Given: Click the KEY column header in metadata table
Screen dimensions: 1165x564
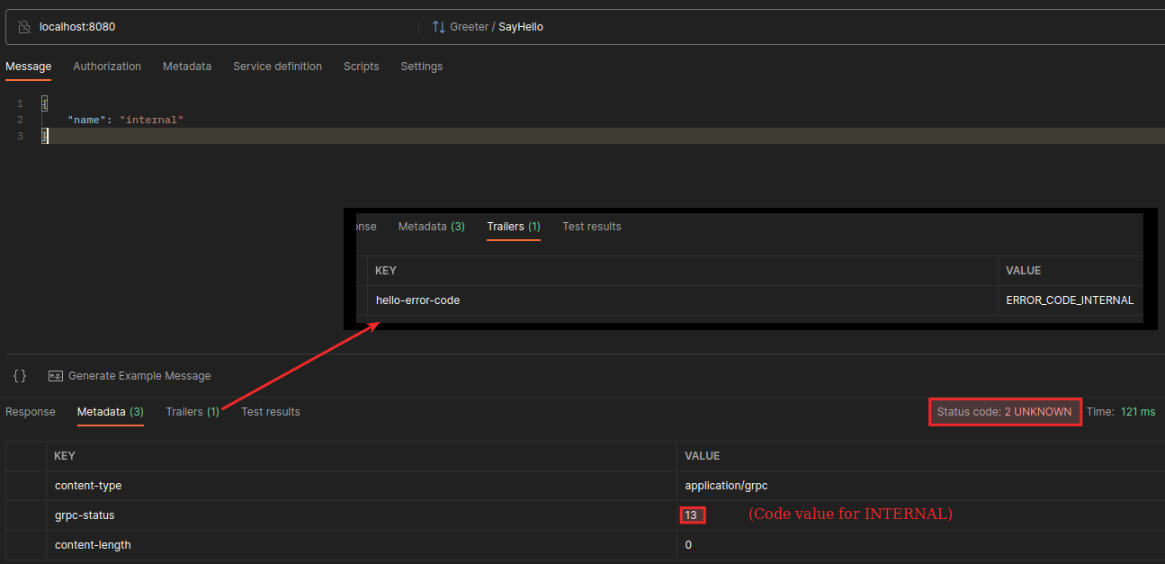Looking at the screenshot, I should click(65, 456).
